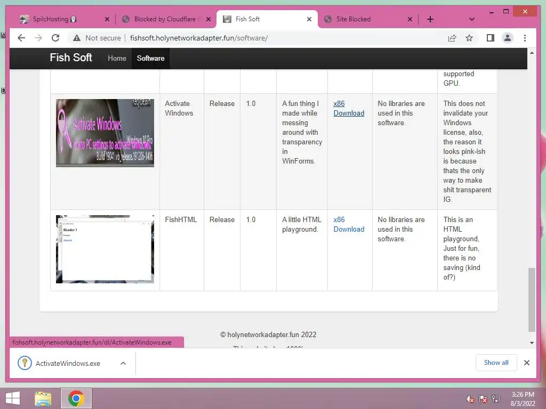546x409 pixels.
Task: Open the Activate Windows screenshot thumbnail
Action: point(105,133)
